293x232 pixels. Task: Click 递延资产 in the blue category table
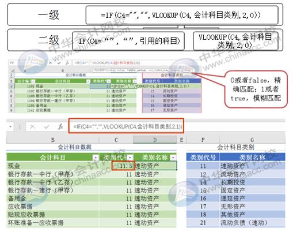coord(252,199)
